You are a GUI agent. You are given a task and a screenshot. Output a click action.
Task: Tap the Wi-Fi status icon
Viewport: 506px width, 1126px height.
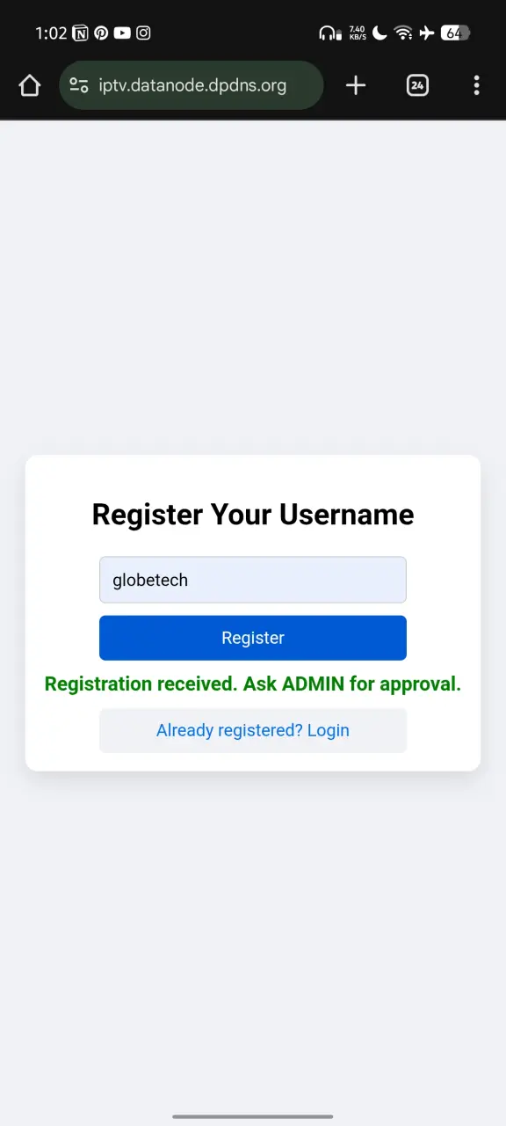(x=403, y=33)
